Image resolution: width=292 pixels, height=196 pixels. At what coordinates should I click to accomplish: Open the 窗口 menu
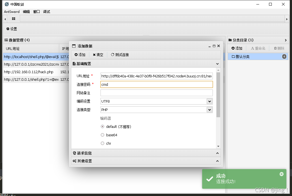pos(36,12)
